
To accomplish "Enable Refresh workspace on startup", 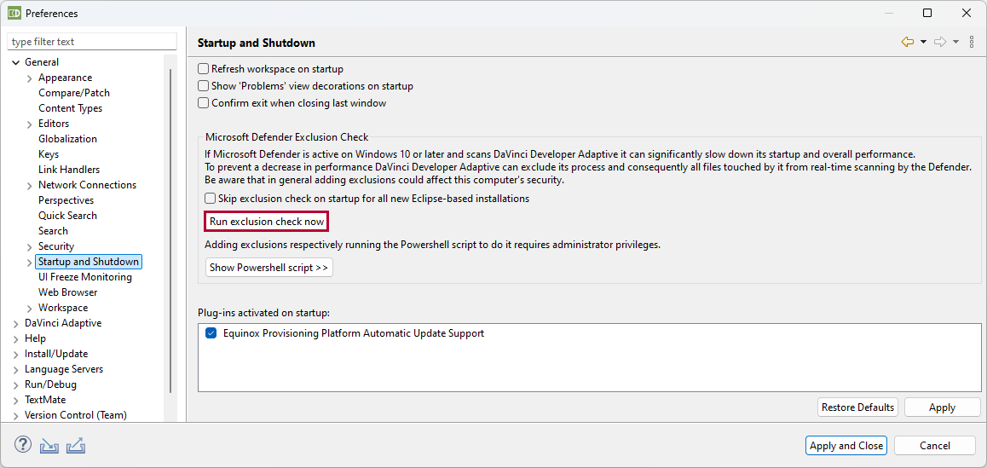I will pyautogui.click(x=204, y=69).
